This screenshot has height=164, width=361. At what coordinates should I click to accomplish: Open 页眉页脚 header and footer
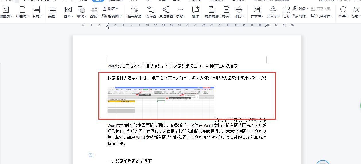tap(211, 13)
